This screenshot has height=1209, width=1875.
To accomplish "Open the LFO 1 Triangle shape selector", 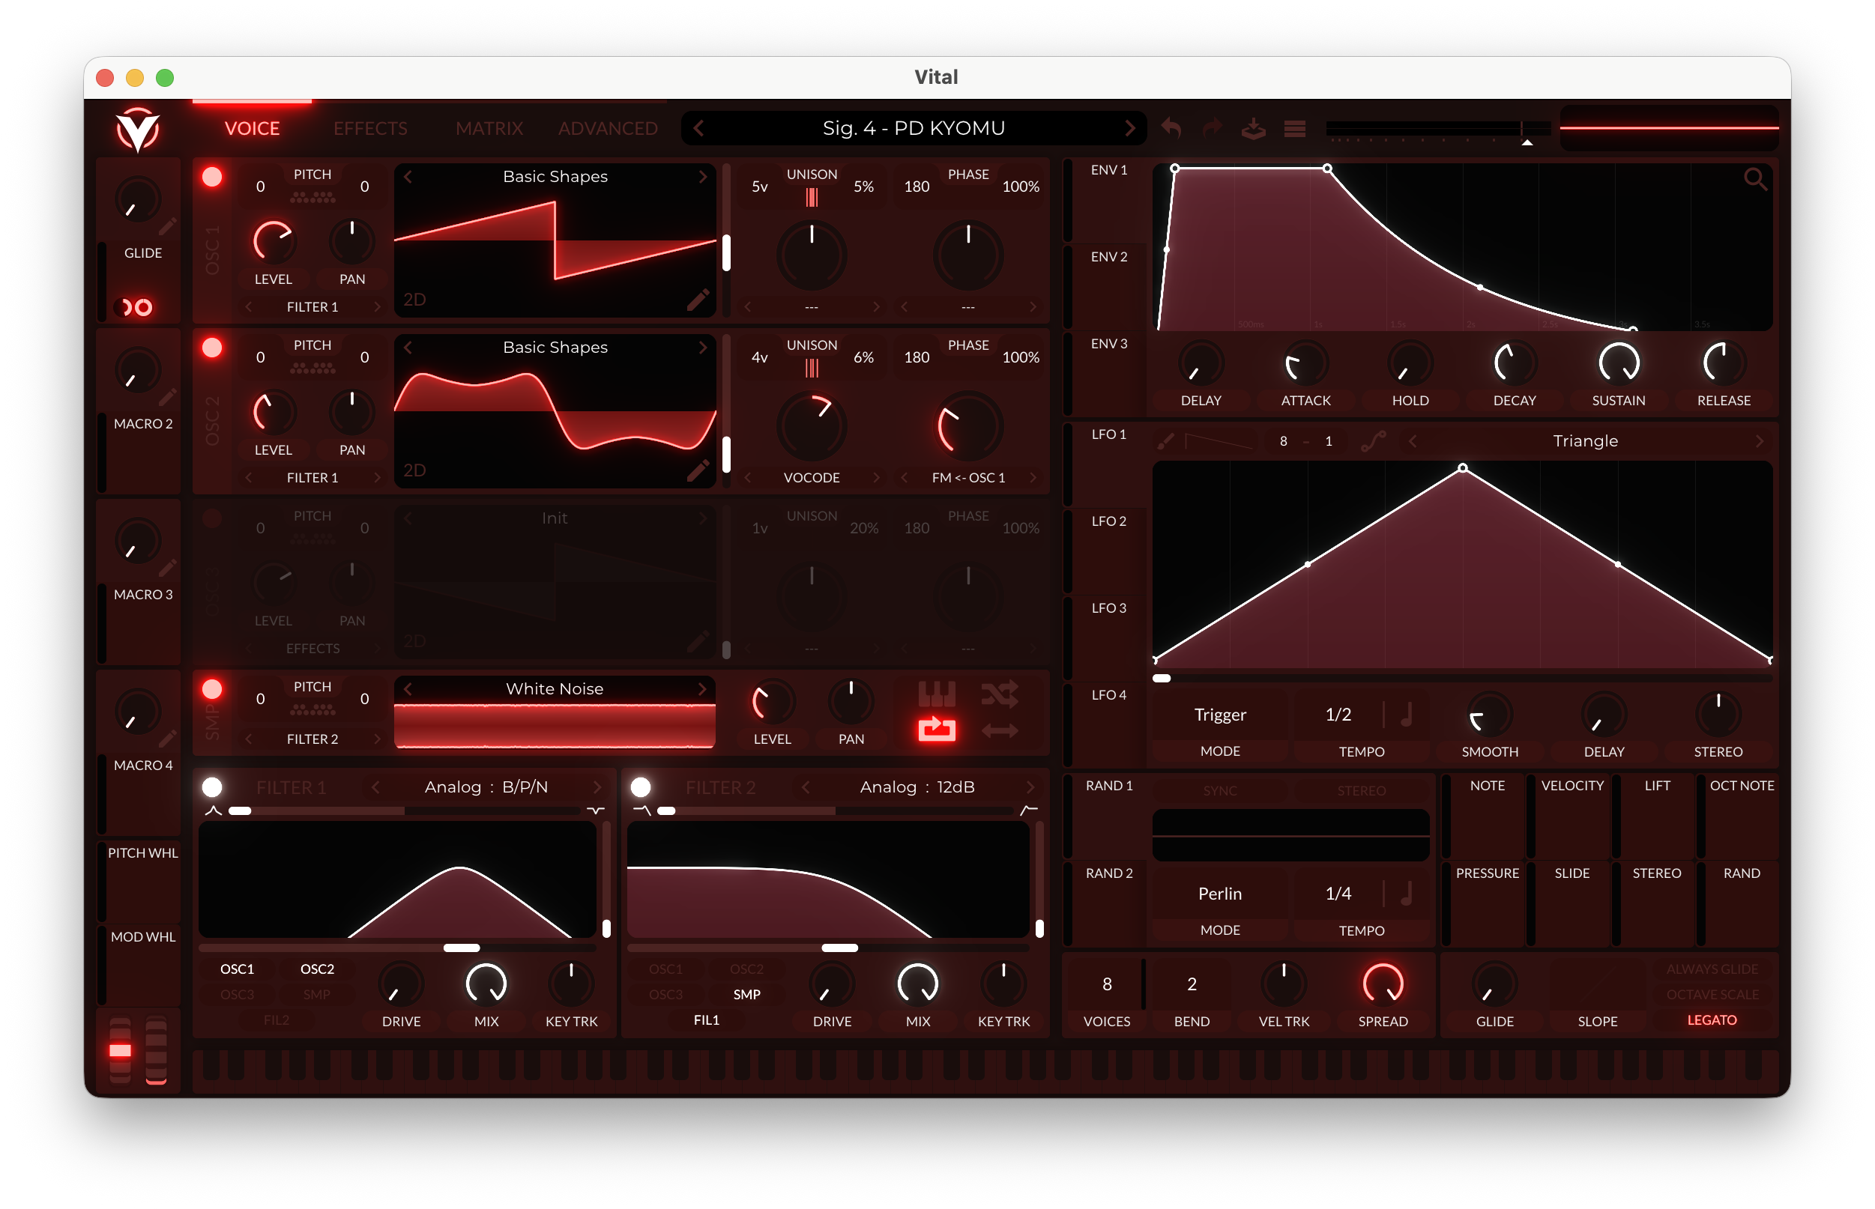I will 1585,441.
